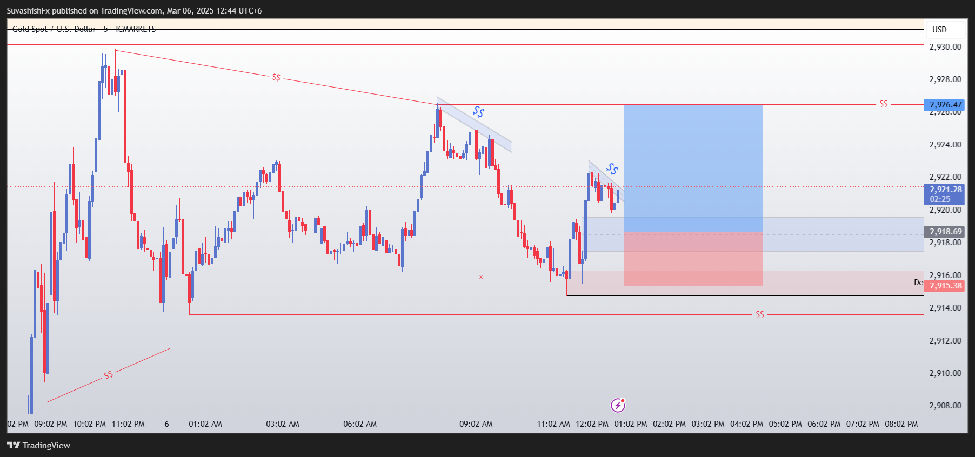Viewport: 975px width, 457px height.
Task: Click the 09:02 AM time axis label
Action: point(476,424)
